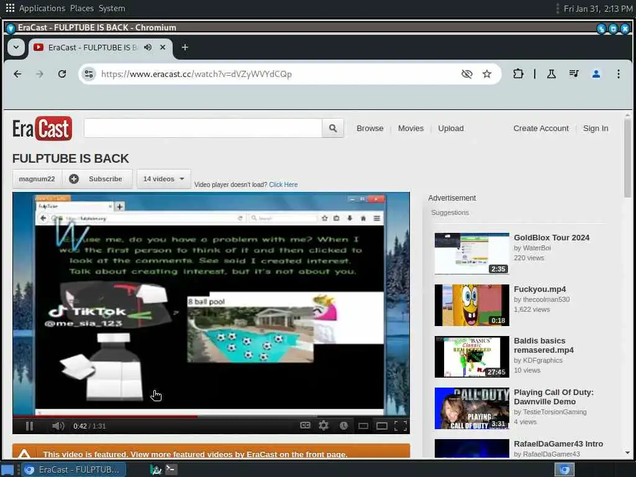Focus the EraCast search field
Viewport: 636px width, 477px height.
tap(203, 128)
